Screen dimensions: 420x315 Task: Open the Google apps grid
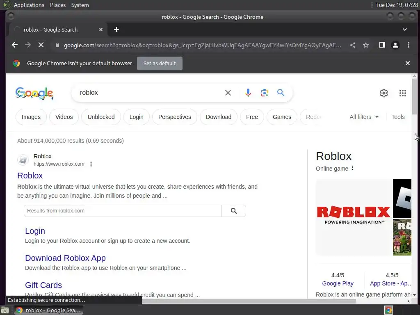[403, 93]
